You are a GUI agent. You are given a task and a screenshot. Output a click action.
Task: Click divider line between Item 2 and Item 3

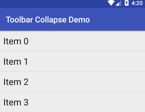[x=72, y=92]
